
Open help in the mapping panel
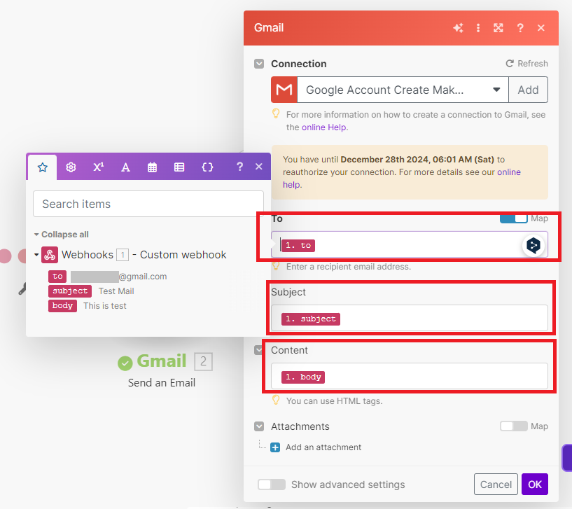coord(239,167)
